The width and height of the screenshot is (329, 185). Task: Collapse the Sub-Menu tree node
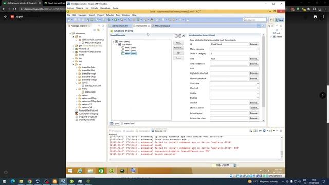(117, 45)
